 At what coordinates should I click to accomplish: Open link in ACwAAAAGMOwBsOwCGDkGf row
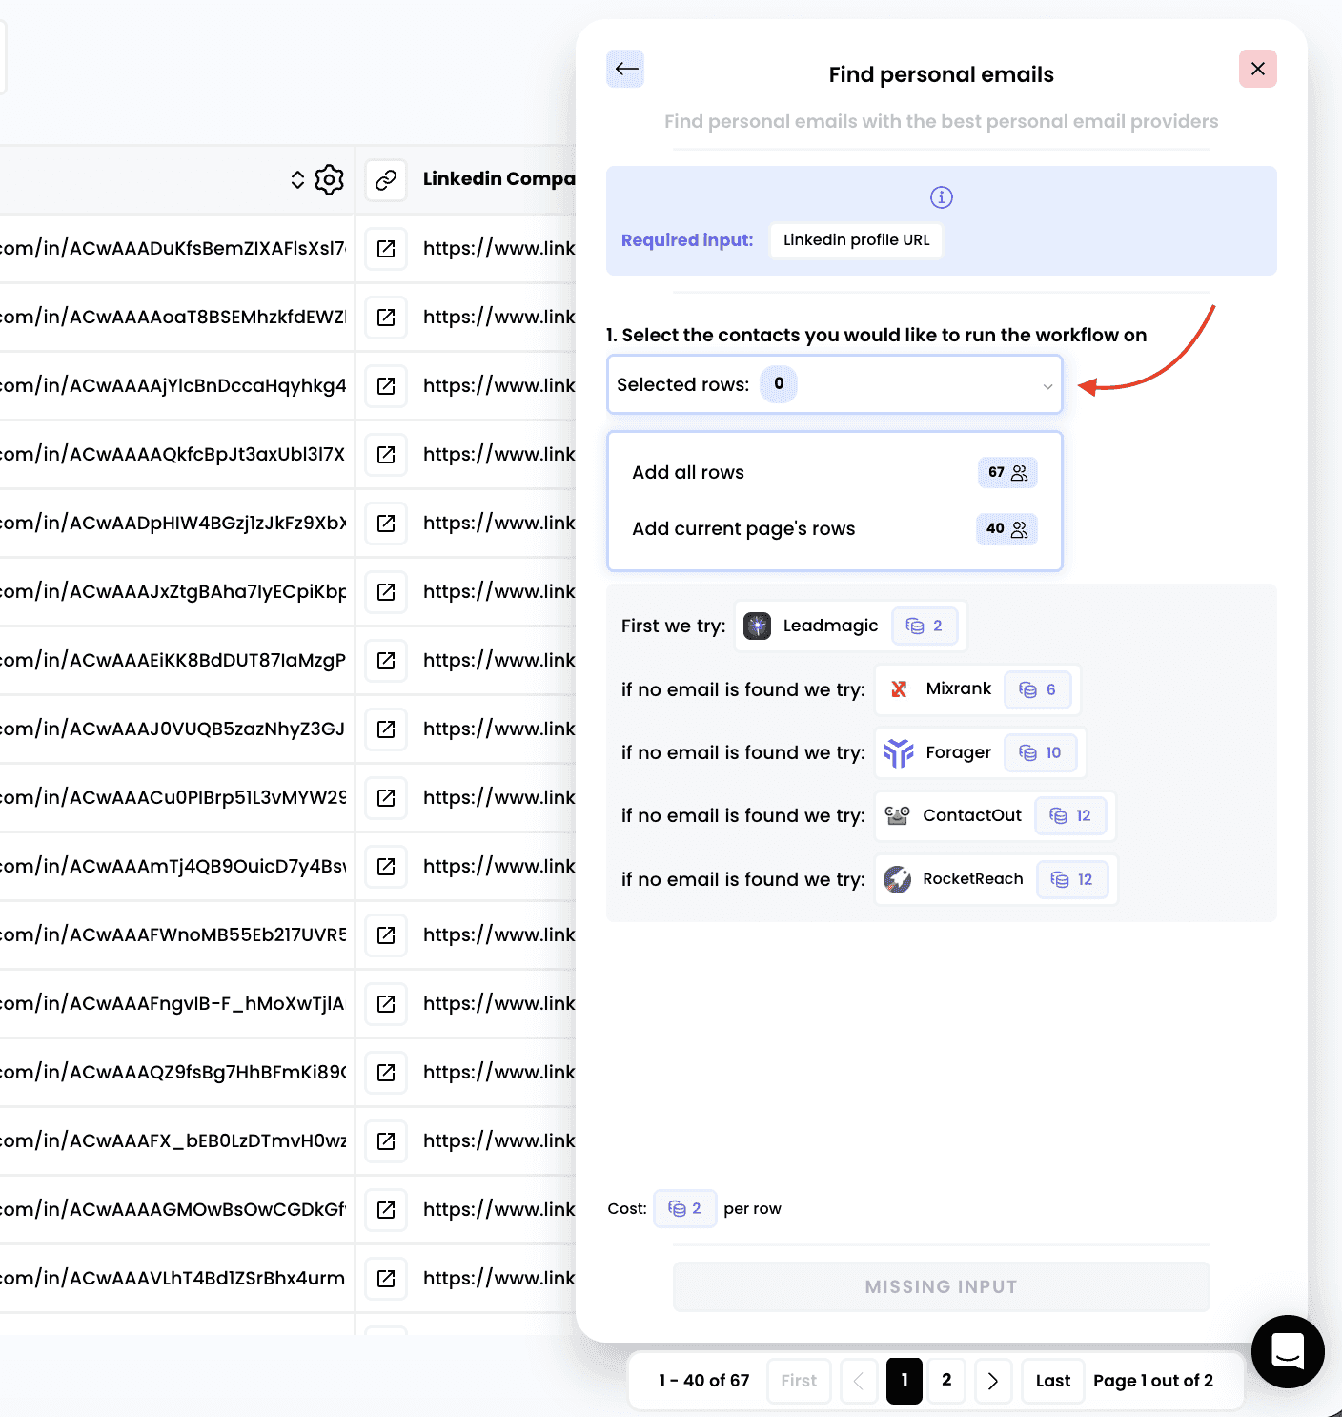pyautogui.click(x=386, y=1210)
